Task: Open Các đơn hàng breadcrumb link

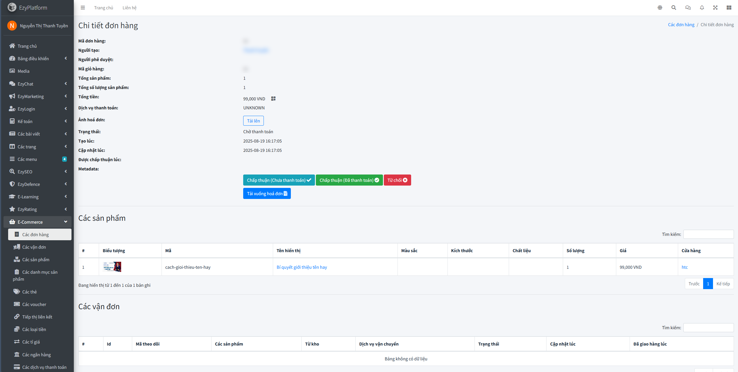Action: click(681, 24)
